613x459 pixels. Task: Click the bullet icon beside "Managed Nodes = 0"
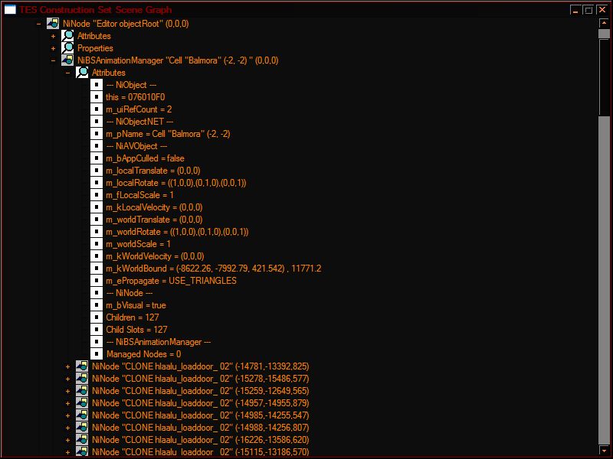click(x=97, y=354)
